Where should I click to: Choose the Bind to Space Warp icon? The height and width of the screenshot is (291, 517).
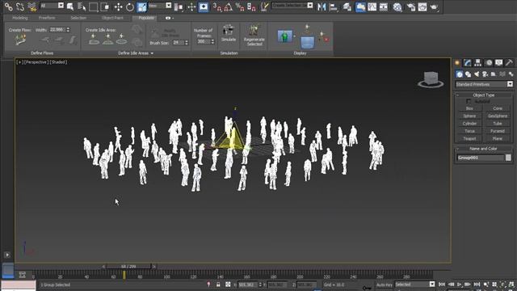click(x=32, y=6)
